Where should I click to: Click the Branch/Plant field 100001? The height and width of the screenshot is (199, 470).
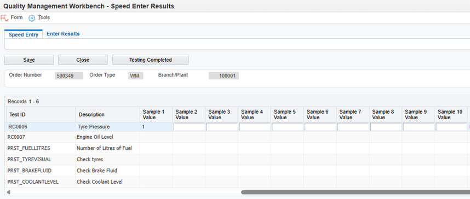(223, 75)
